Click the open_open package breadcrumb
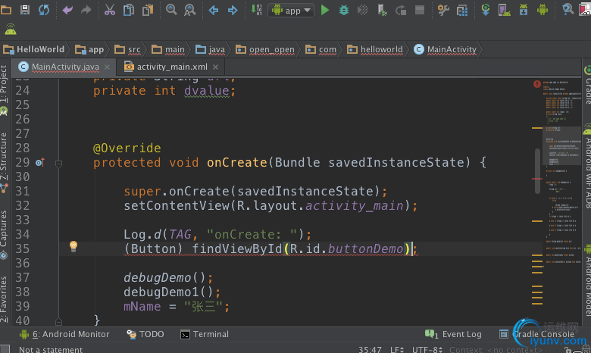This screenshot has height=353, width=591. [265, 49]
